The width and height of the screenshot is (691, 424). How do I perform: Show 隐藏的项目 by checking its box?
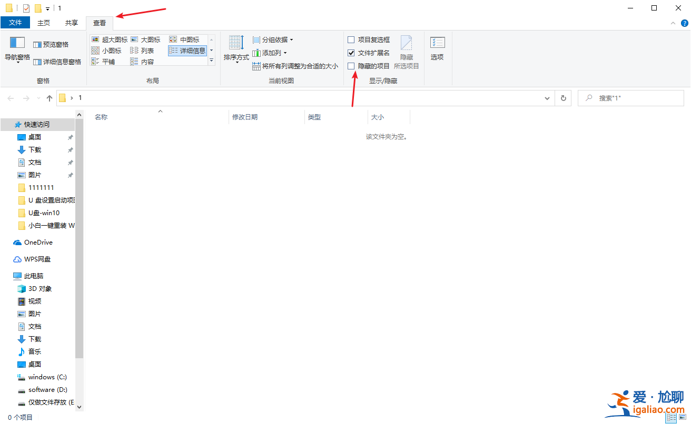coord(351,66)
